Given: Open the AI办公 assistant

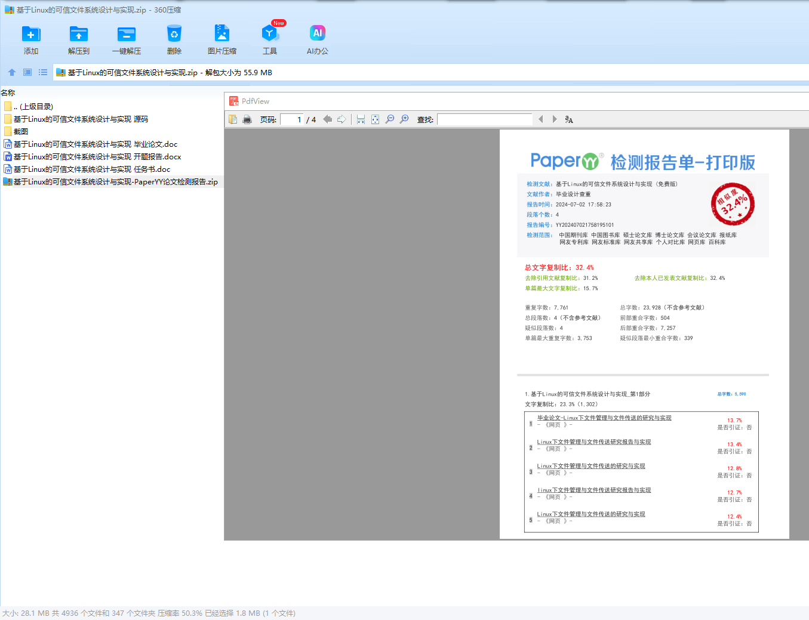Looking at the screenshot, I should coord(318,39).
